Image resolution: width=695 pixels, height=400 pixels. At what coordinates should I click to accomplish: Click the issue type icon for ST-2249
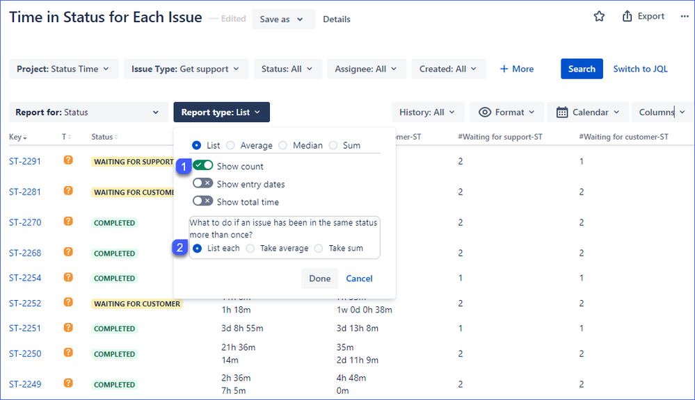[68, 383]
